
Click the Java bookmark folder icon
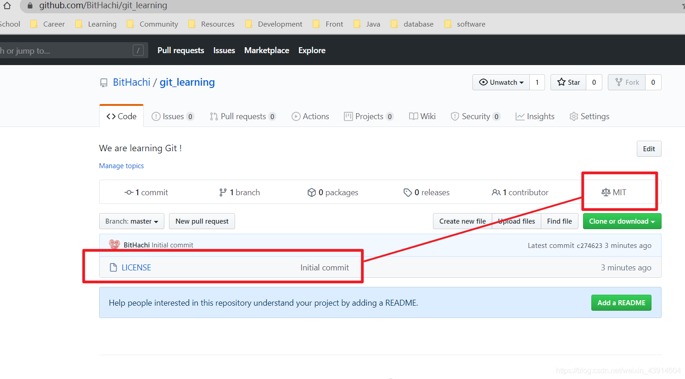click(x=357, y=24)
